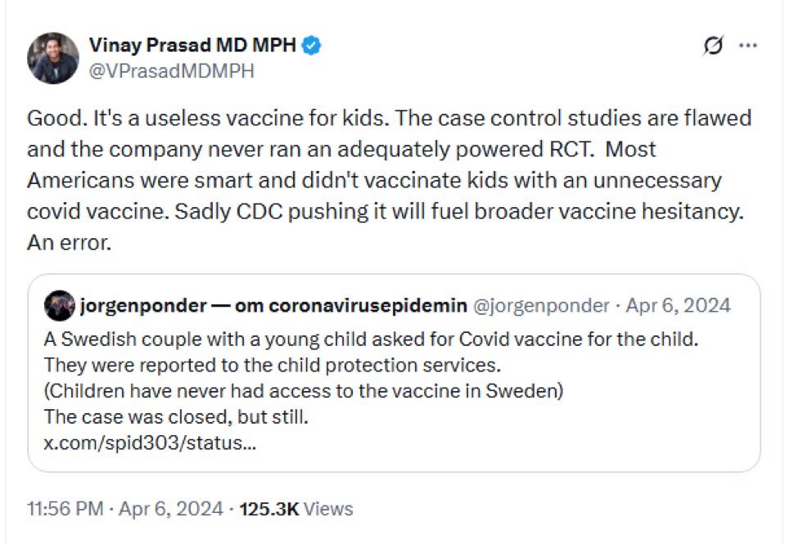The width and height of the screenshot is (785, 544).
Task: Click the Views label
Action: click(x=328, y=509)
